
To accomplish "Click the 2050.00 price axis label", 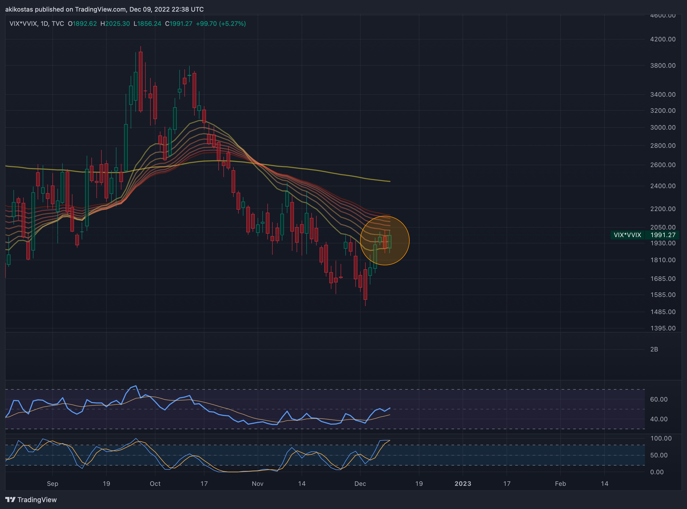I will pyautogui.click(x=663, y=227).
